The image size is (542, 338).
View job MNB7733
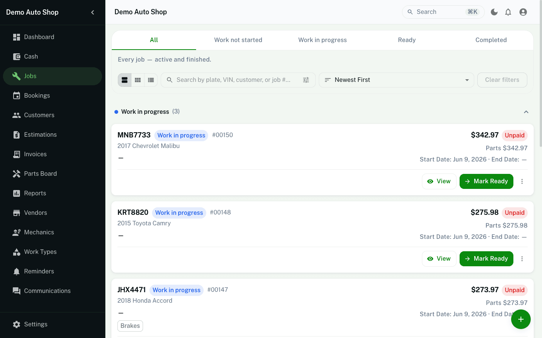pos(439,181)
